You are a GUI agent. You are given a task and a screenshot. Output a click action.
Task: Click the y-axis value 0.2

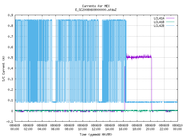point(11,90)
